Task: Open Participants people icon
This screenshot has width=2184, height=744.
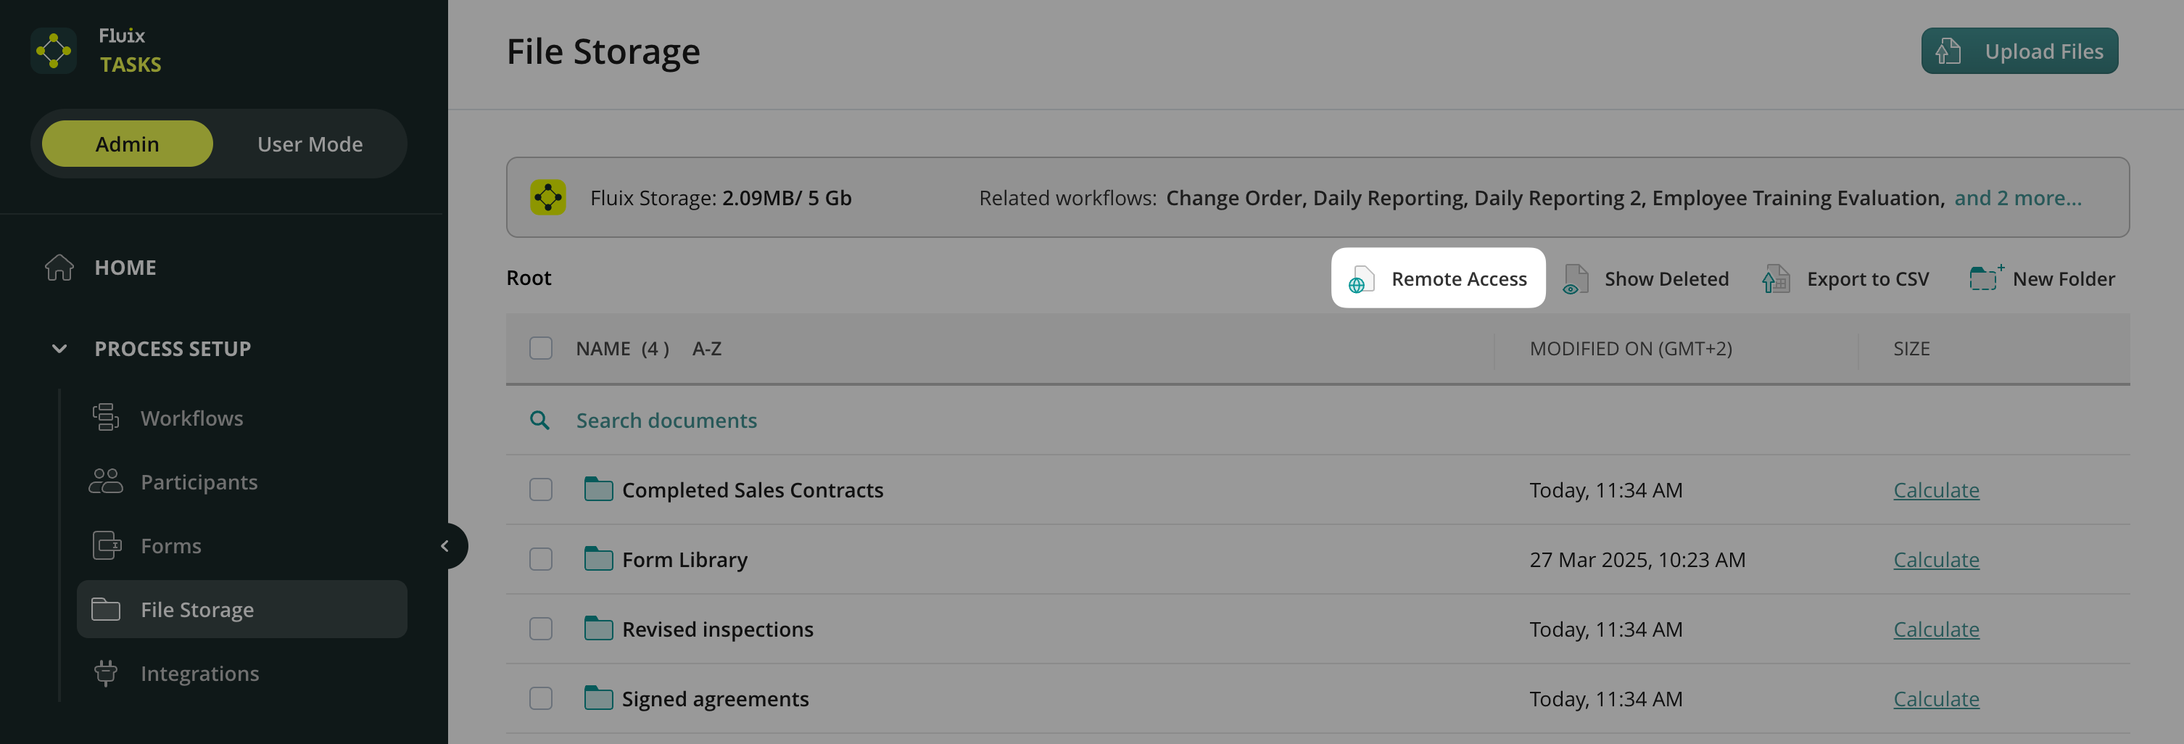Action: click(x=106, y=481)
